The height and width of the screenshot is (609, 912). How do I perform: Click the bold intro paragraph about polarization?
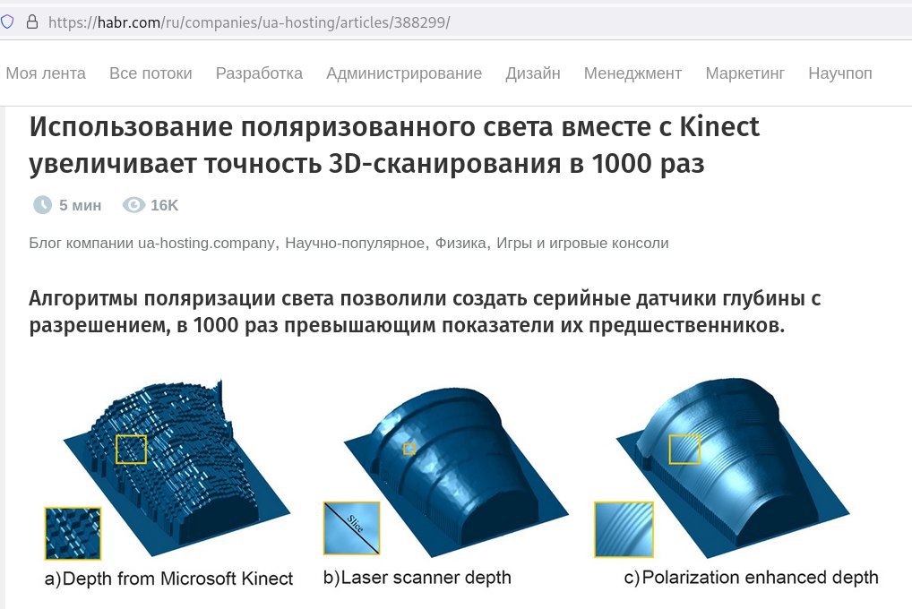[425, 311]
